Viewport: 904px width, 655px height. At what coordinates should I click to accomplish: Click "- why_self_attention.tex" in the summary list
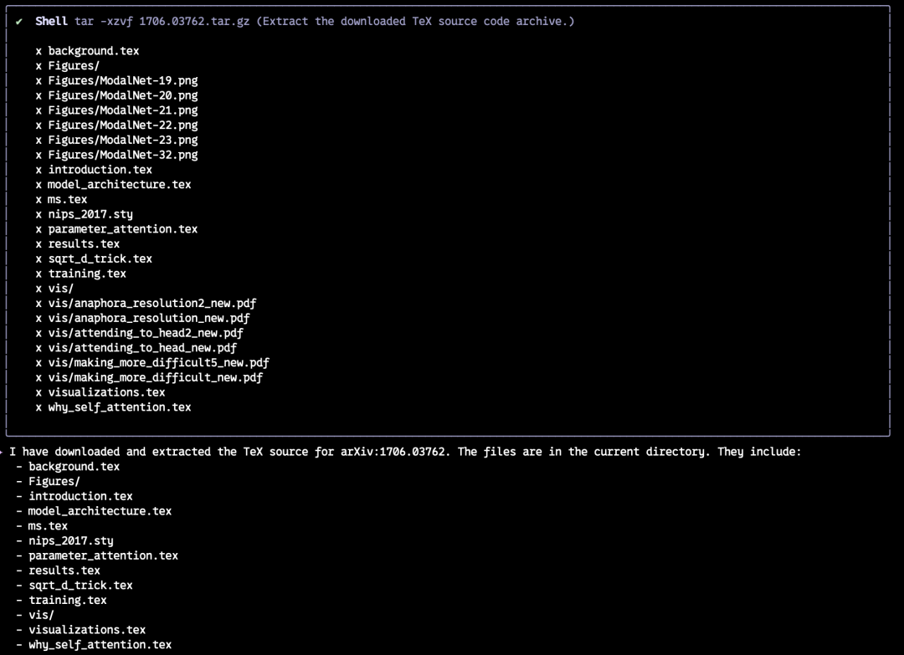pos(94,645)
